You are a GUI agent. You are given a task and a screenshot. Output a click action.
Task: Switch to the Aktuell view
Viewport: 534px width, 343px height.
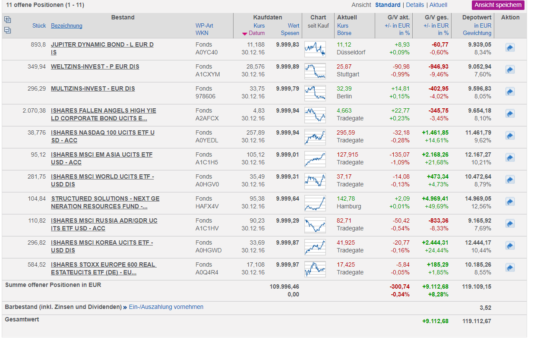[438, 5]
